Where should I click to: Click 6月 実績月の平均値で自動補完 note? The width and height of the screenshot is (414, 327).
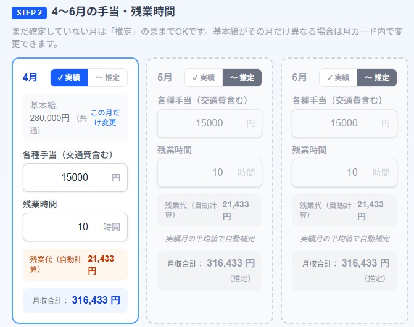[x=344, y=239]
